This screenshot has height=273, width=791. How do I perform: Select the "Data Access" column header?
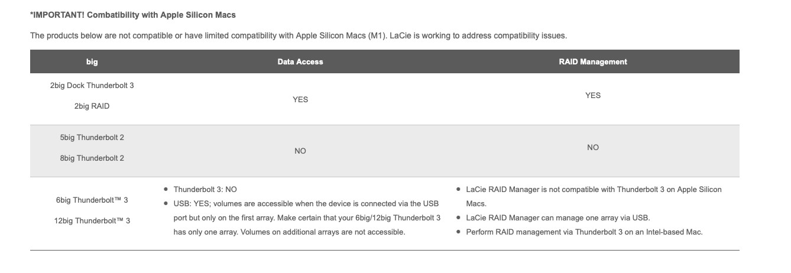click(x=300, y=61)
